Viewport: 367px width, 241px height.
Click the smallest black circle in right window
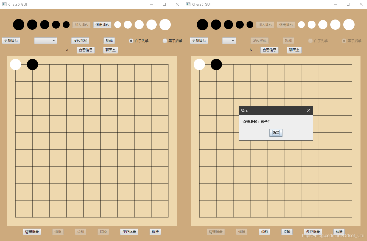250,25
